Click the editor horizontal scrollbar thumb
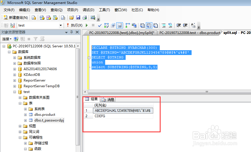251x152 pixels. point(169,92)
